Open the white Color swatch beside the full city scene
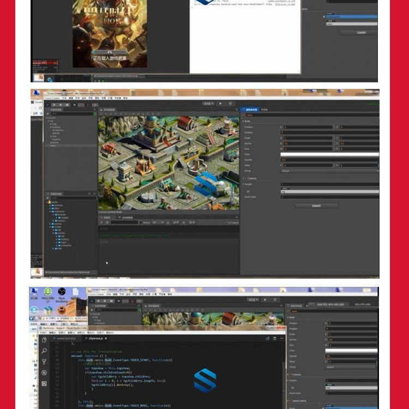The width and height of the screenshot is (409, 409). (330, 154)
